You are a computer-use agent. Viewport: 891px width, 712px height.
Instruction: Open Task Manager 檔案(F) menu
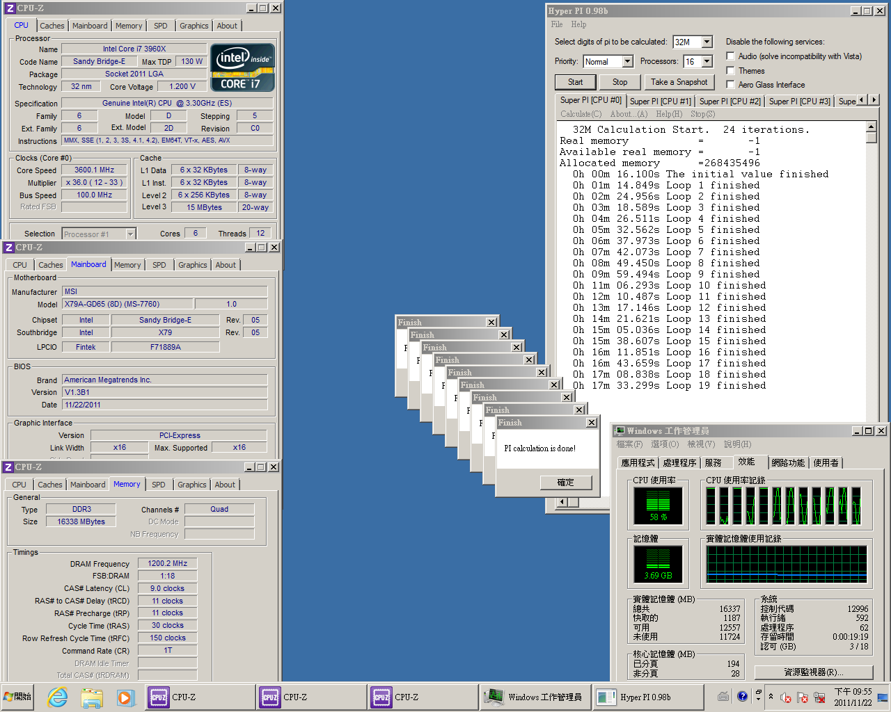tap(629, 444)
